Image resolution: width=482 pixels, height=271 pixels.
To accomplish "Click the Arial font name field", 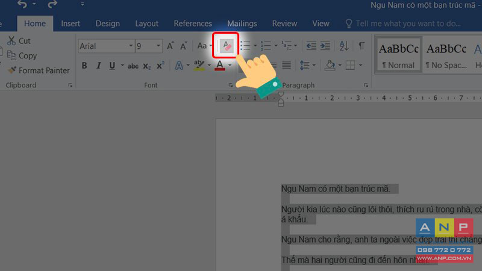I will pyautogui.click(x=103, y=46).
